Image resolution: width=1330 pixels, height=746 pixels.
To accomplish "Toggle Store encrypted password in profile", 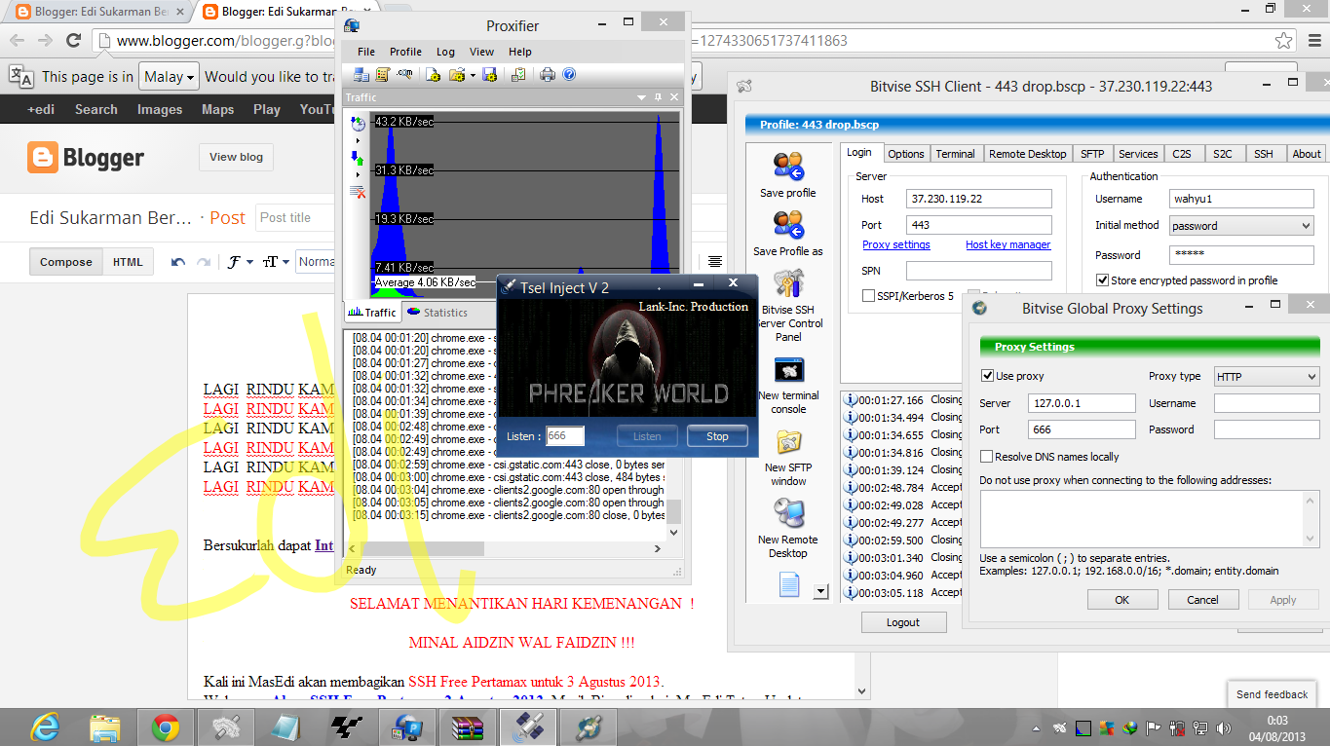I will [x=1102, y=280].
